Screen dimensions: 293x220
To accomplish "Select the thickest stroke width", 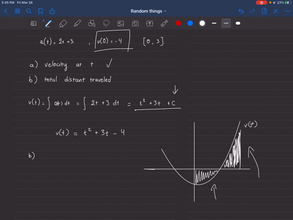I will (238, 23).
